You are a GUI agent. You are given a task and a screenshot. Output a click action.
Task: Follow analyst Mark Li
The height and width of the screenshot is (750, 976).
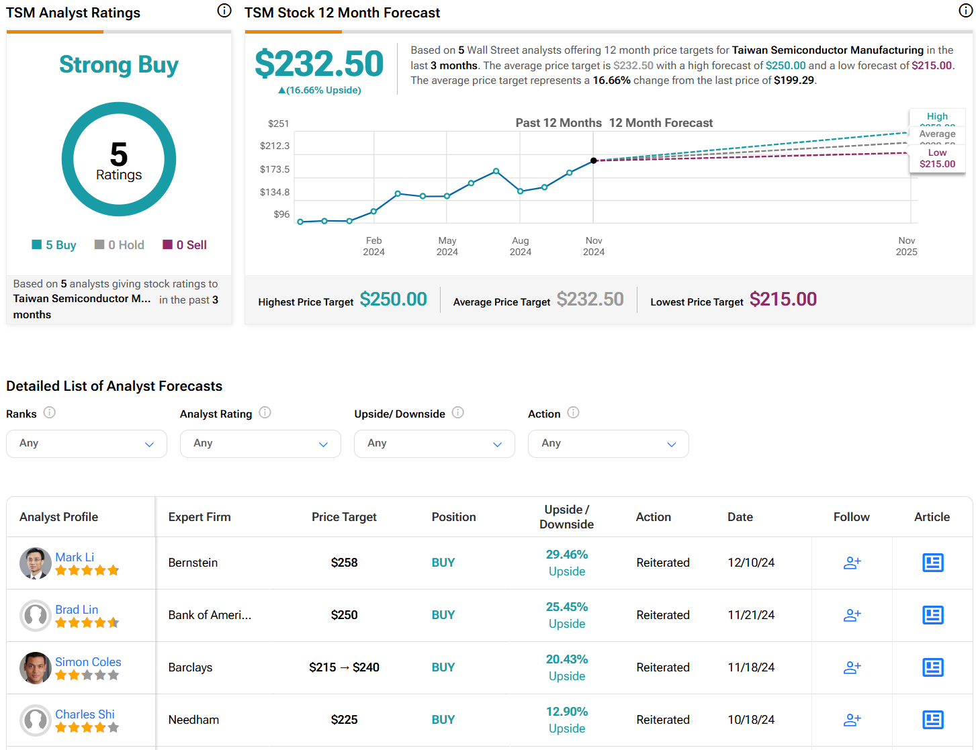pyautogui.click(x=852, y=563)
